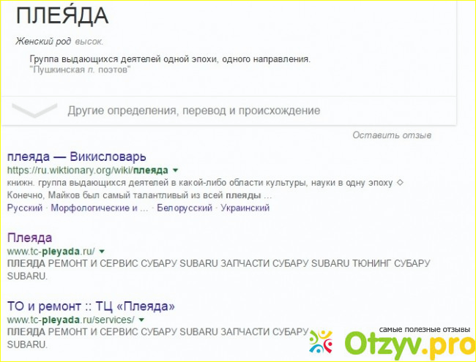Expand "Другие определения, перевод и происхождение"
Viewport: 476px width, 362px height.
[193, 111]
